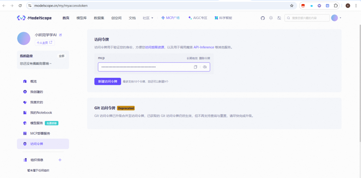
Task: Click the ModelScope logo
Action: click(x=34, y=18)
